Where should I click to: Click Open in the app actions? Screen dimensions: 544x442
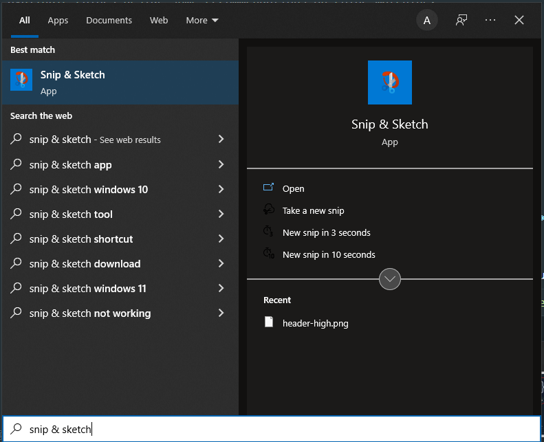click(x=293, y=188)
